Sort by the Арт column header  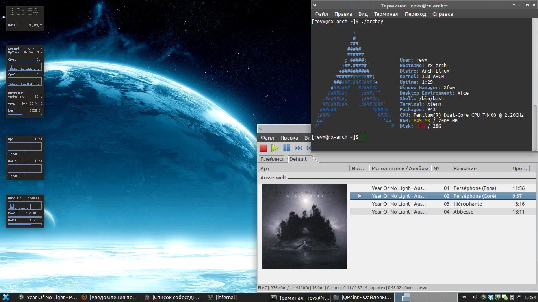tap(304, 168)
